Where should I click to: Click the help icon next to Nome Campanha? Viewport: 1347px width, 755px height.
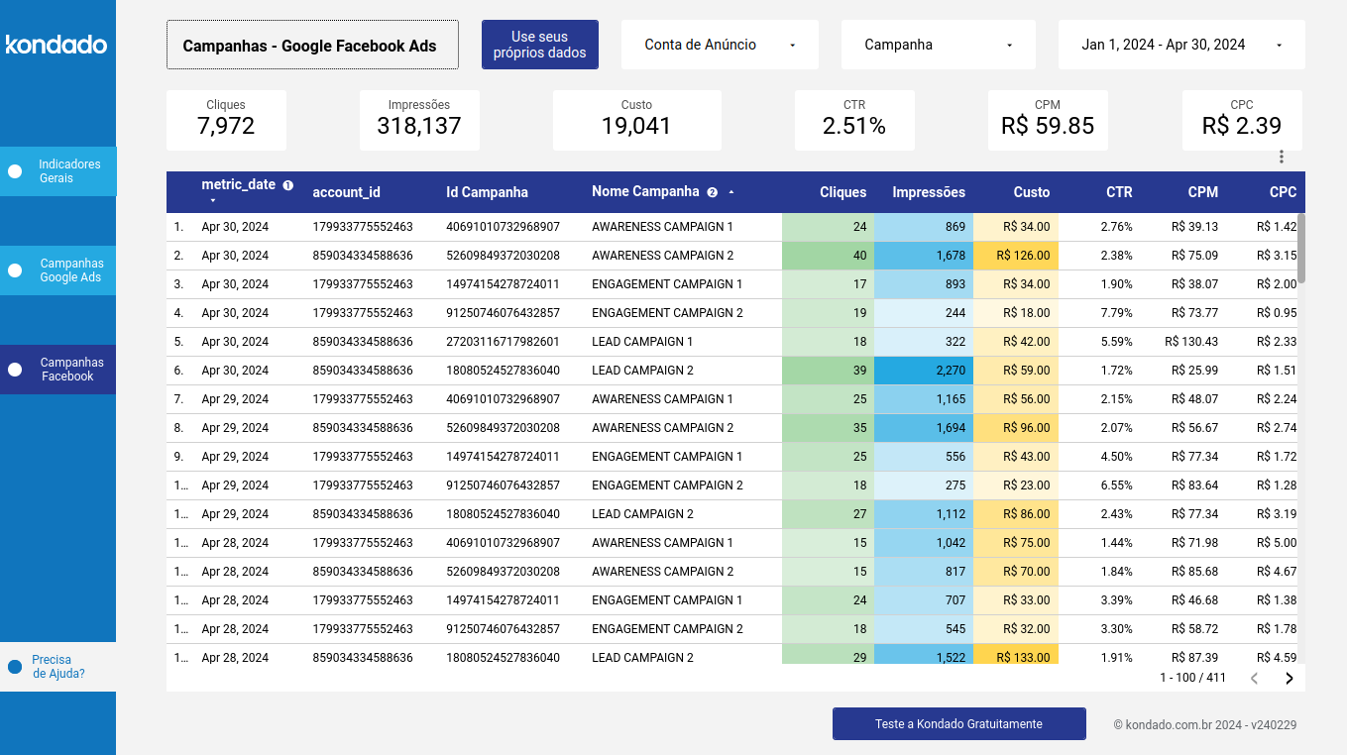coord(712,192)
